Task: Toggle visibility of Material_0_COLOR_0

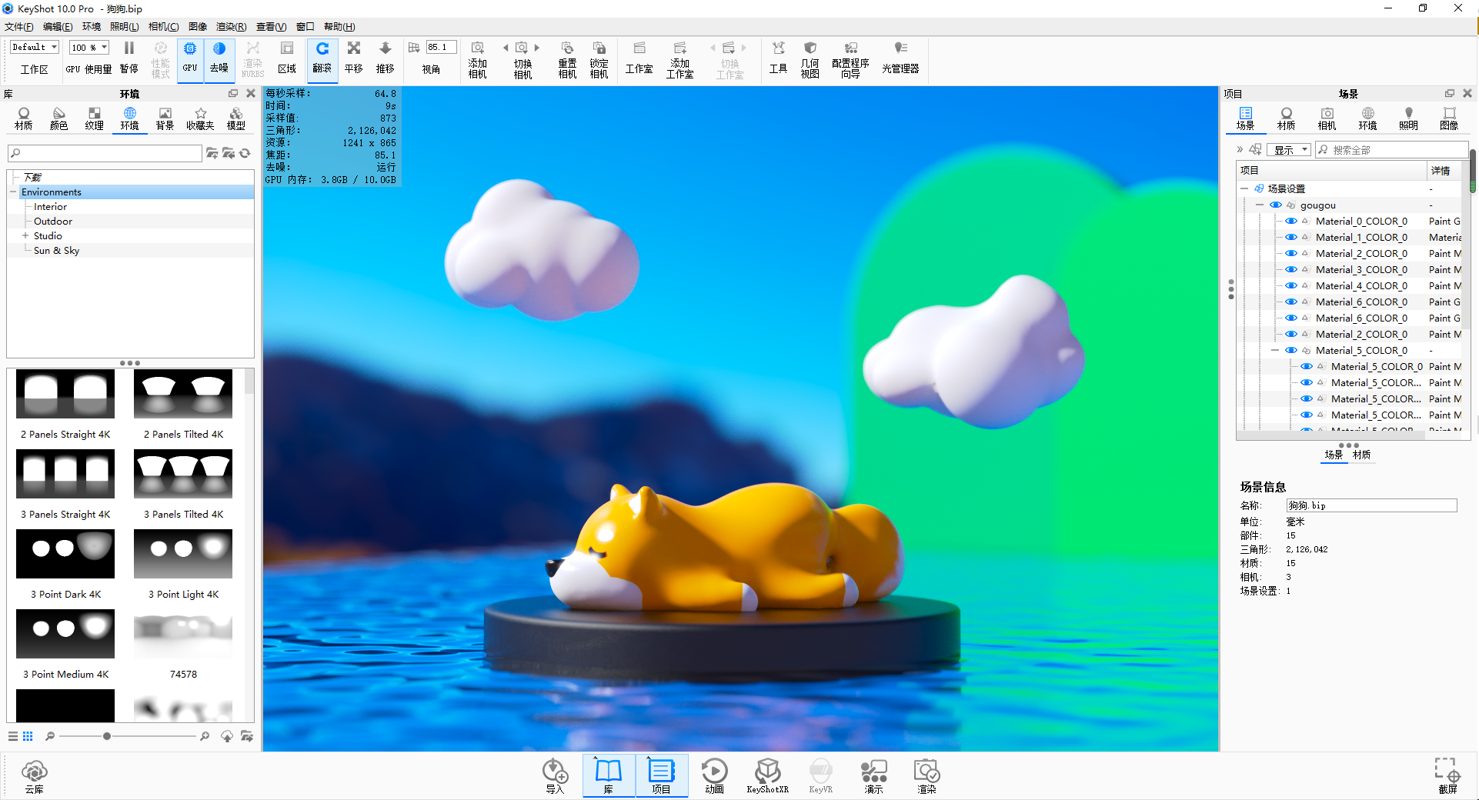Action: pyautogui.click(x=1291, y=221)
